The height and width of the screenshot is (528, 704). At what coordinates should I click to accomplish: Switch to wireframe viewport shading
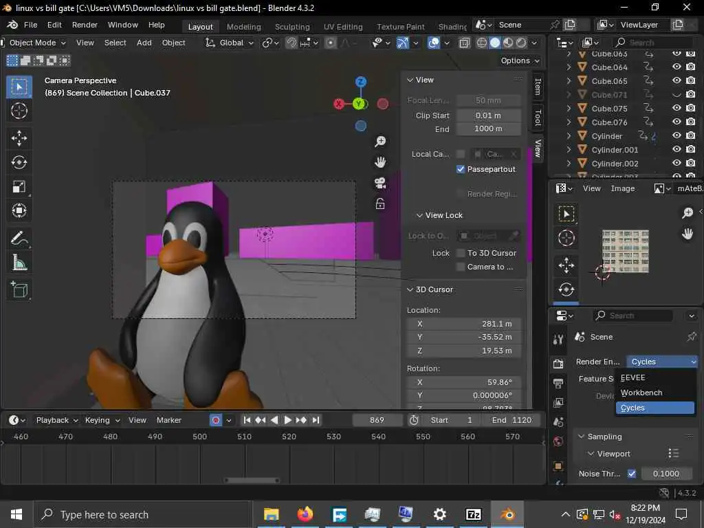coord(482,43)
